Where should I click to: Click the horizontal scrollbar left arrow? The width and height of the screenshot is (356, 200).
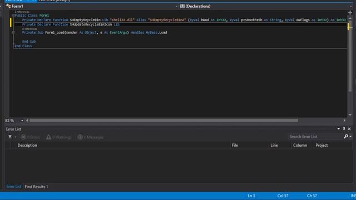coord(27,121)
